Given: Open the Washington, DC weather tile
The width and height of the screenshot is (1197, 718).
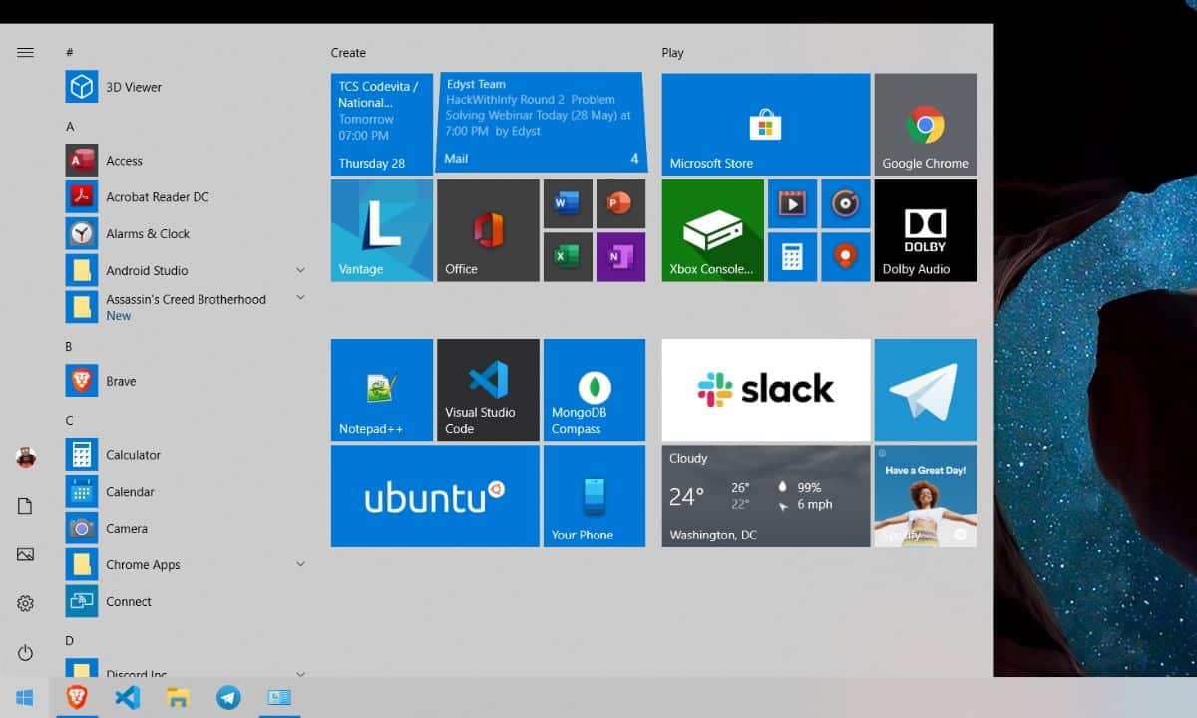Looking at the screenshot, I should (765, 496).
